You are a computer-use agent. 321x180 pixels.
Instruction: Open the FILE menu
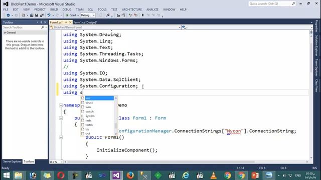6,9
